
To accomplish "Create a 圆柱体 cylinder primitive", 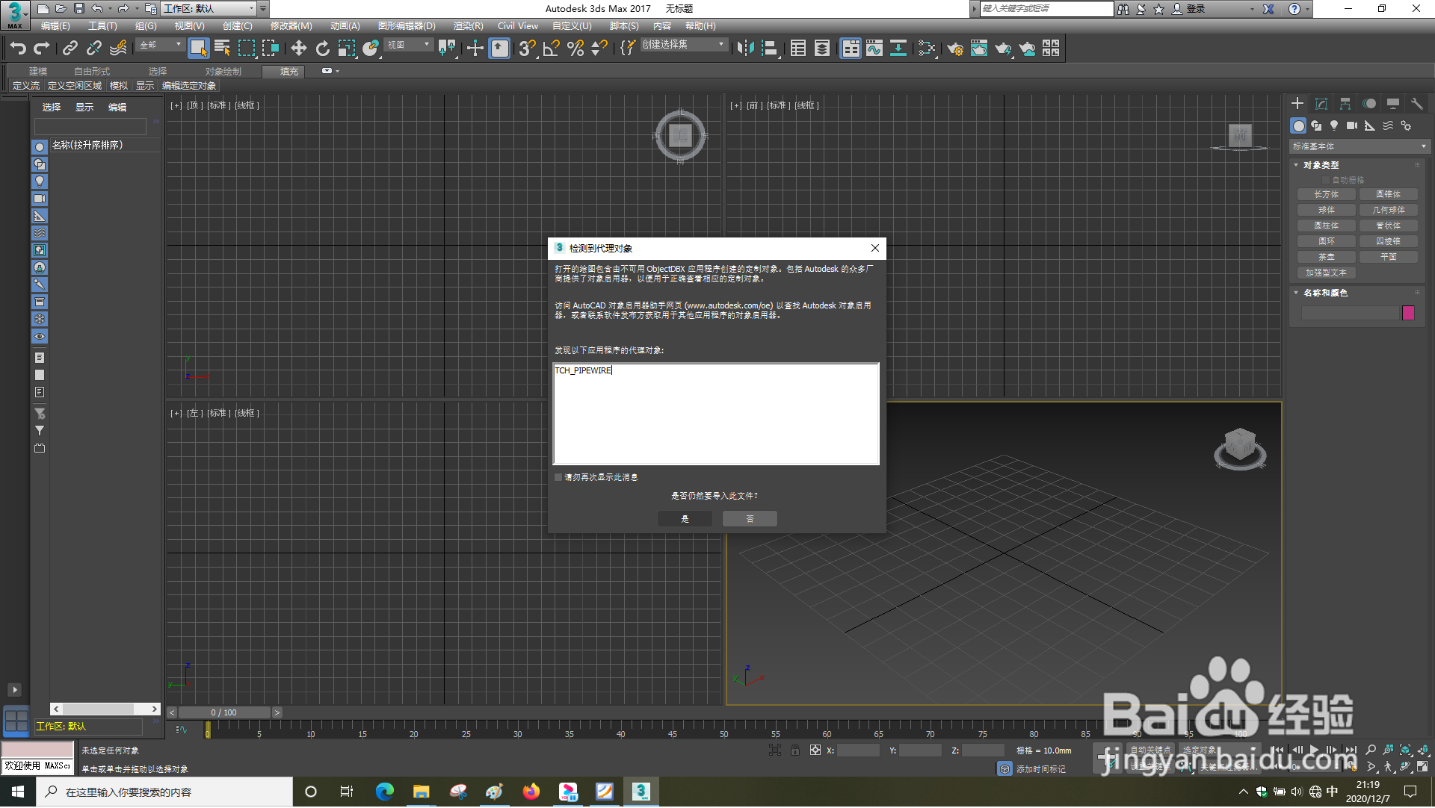I will point(1327,226).
